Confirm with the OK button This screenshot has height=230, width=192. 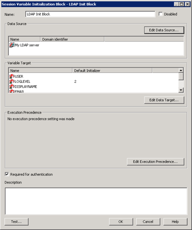point(121,222)
